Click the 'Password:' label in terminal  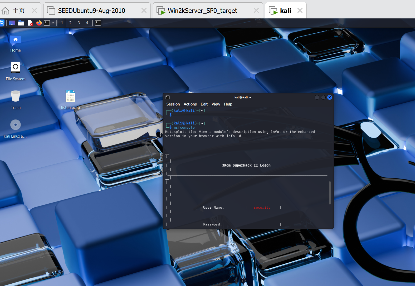pos(213,224)
